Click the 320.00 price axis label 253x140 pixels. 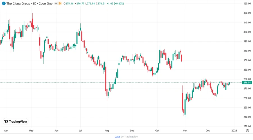(247, 41)
